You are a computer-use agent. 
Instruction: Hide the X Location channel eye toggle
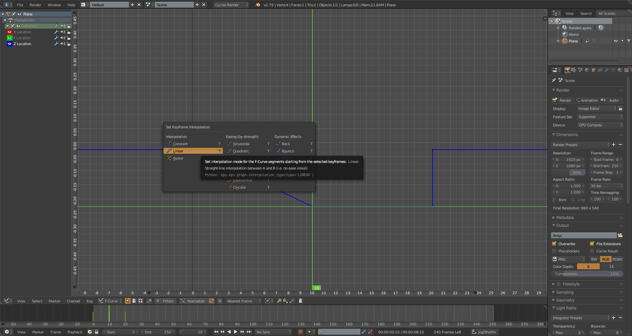pos(9,32)
